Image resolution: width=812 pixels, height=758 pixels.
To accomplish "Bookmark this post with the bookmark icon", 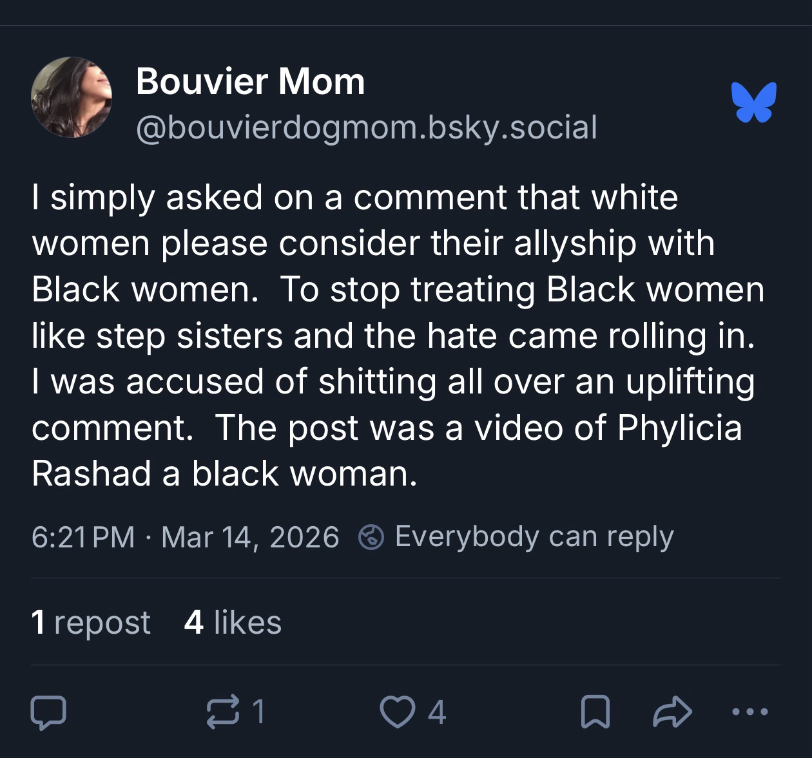I will 595,712.
